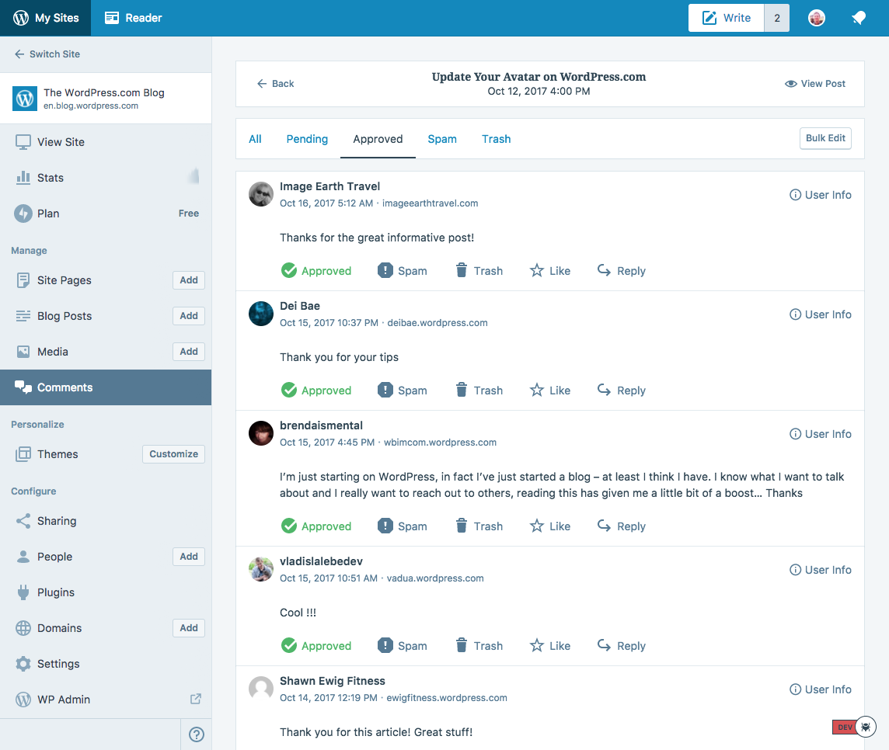
Task: Switch to the Trash tab
Action: tap(496, 139)
